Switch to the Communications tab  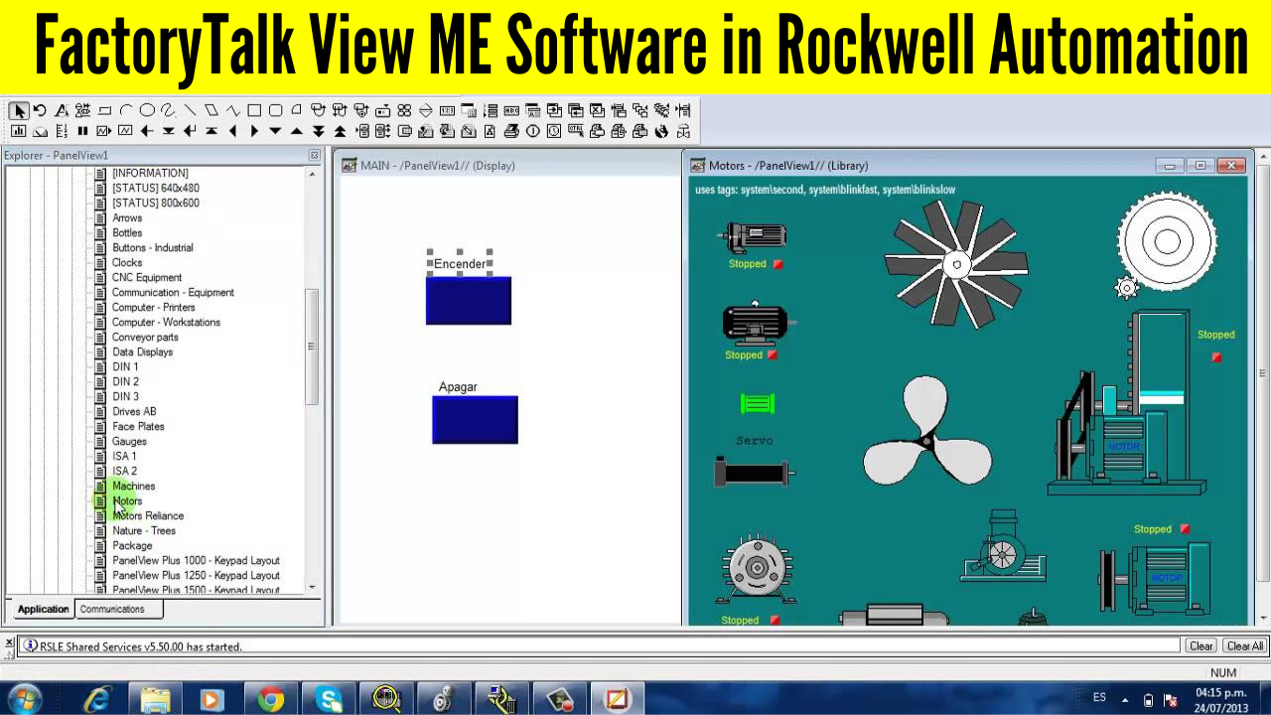tap(112, 609)
